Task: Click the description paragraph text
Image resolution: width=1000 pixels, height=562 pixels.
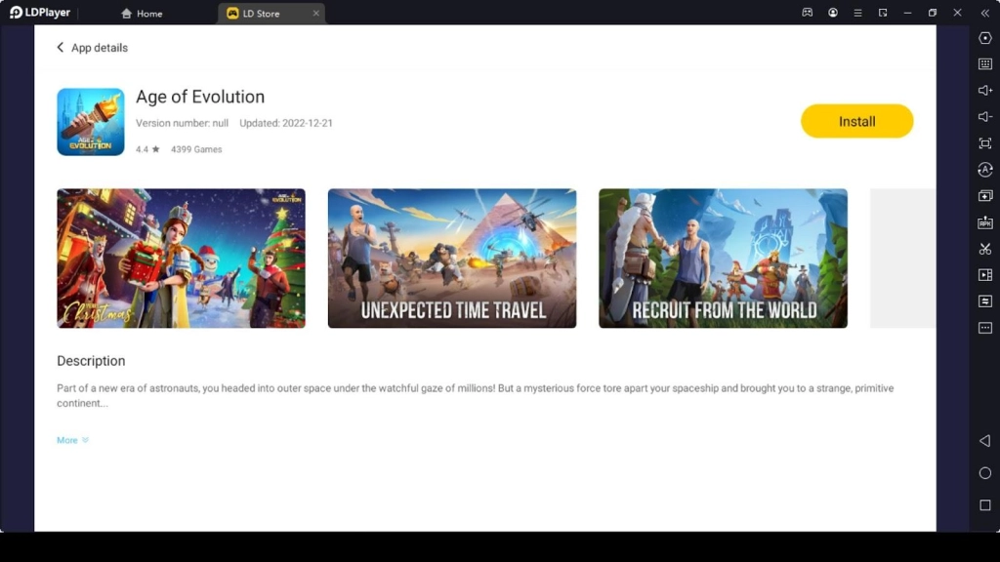Action: pyautogui.click(x=476, y=396)
